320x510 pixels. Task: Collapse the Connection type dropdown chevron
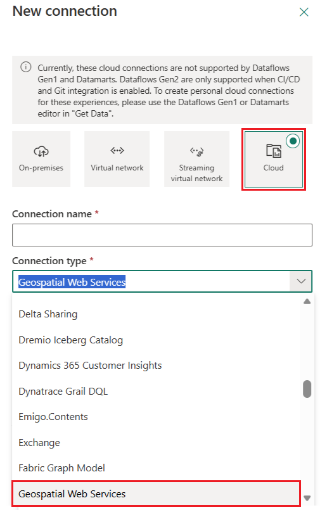[x=301, y=281]
